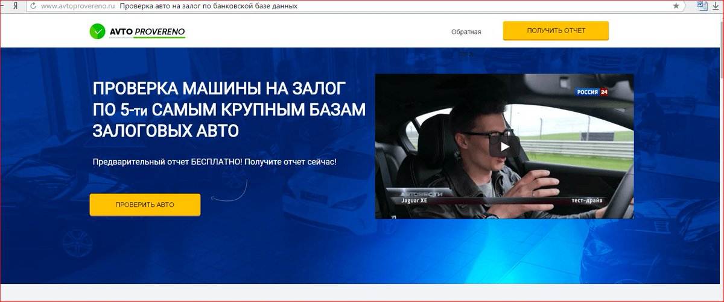This screenshot has width=724, height=302.
Task: Open the document extension icon in the toolbar
Action: click(x=702, y=5)
